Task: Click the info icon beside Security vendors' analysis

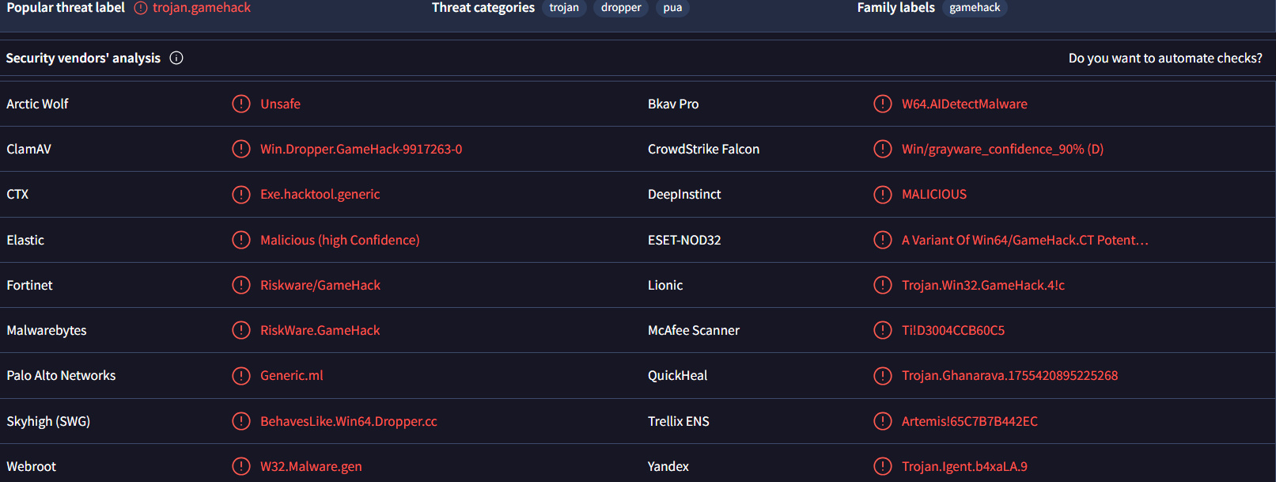Action: tap(176, 58)
